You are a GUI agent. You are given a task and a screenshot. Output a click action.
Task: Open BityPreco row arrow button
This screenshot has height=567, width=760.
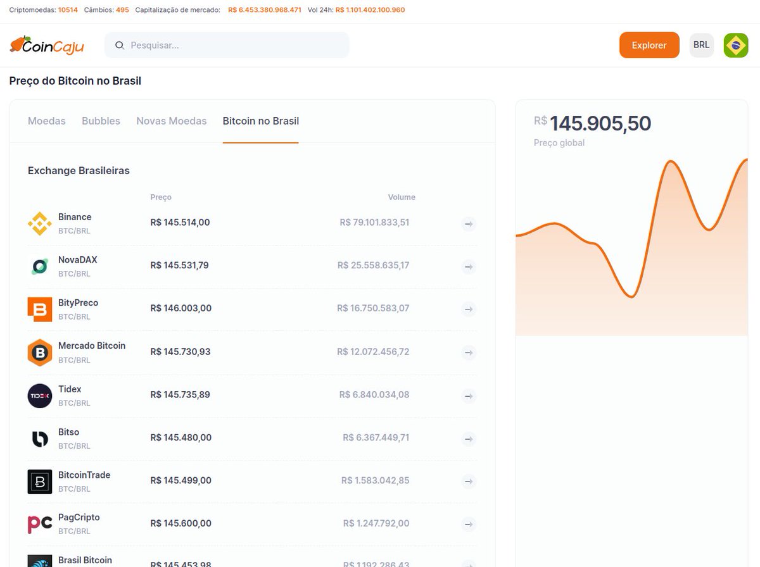tap(469, 309)
